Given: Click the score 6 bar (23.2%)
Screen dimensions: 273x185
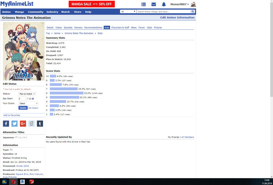Looking at the screenshot, I should [67, 93].
